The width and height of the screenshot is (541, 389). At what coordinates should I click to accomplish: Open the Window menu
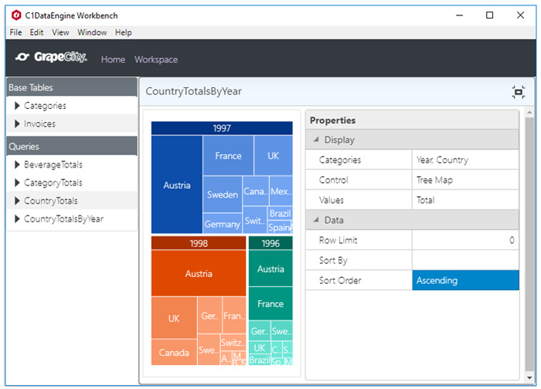pos(92,32)
